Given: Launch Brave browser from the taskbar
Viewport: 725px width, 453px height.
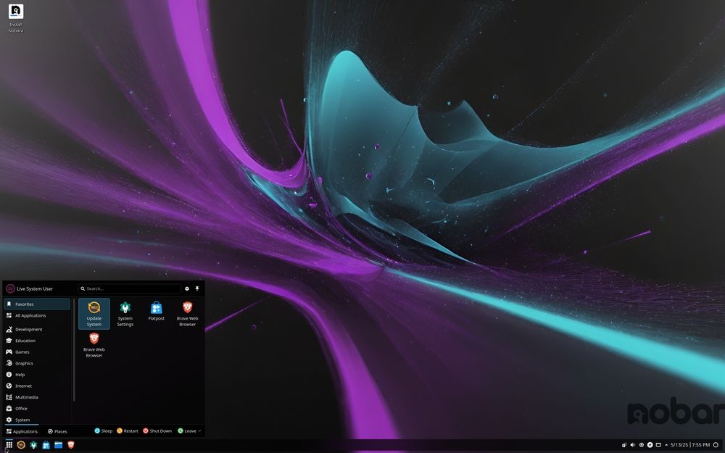Looking at the screenshot, I should click(70, 445).
